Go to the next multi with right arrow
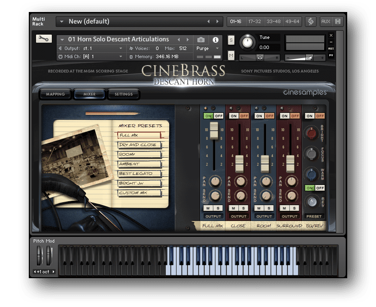The width and height of the screenshot is (376, 307). (217, 21)
